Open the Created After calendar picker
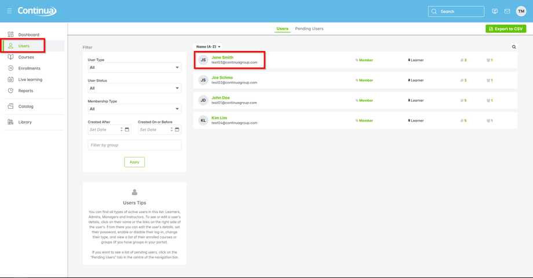This screenshot has width=533, height=278. pos(127,130)
